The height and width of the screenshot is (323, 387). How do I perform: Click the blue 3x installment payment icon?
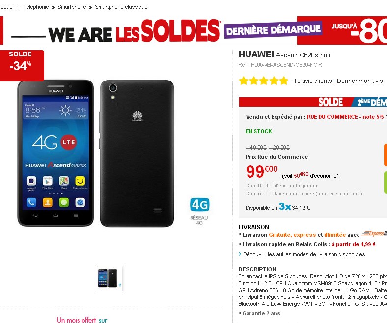[285, 206]
